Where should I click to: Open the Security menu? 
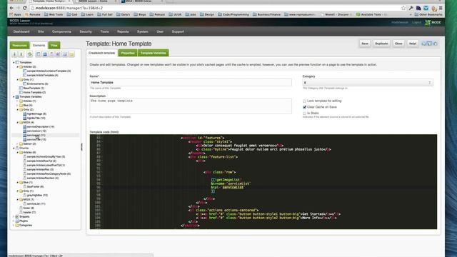click(x=86, y=31)
